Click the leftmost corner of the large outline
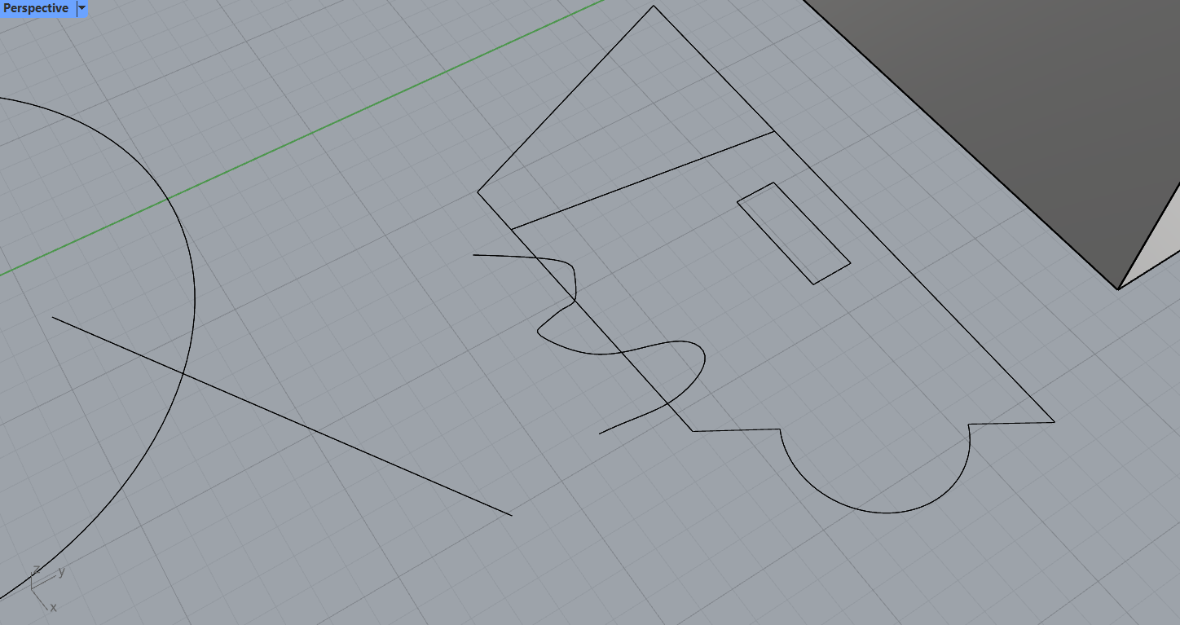The width and height of the screenshot is (1180, 625). pos(478,192)
